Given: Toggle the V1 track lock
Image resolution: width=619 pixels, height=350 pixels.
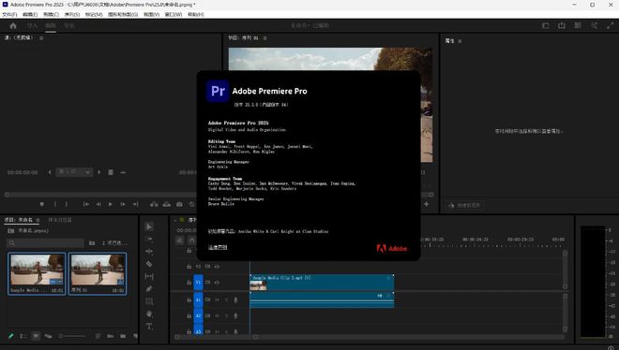Looking at the screenshot, I should coord(189,283).
